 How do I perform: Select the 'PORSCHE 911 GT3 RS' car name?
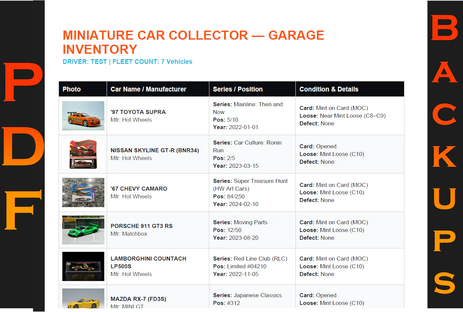(x=142, y=226)
